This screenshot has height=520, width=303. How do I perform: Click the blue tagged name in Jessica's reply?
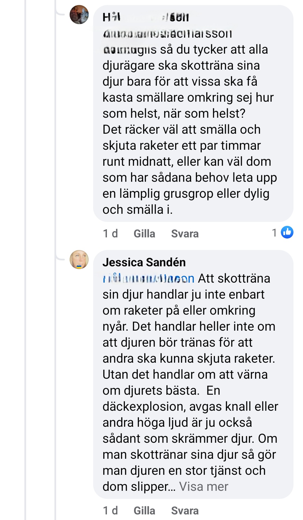click(148, 278)
